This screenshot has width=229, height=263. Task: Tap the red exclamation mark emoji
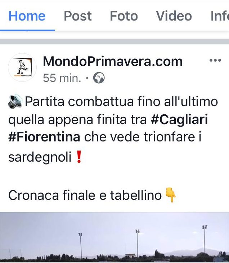coord(79,157)
